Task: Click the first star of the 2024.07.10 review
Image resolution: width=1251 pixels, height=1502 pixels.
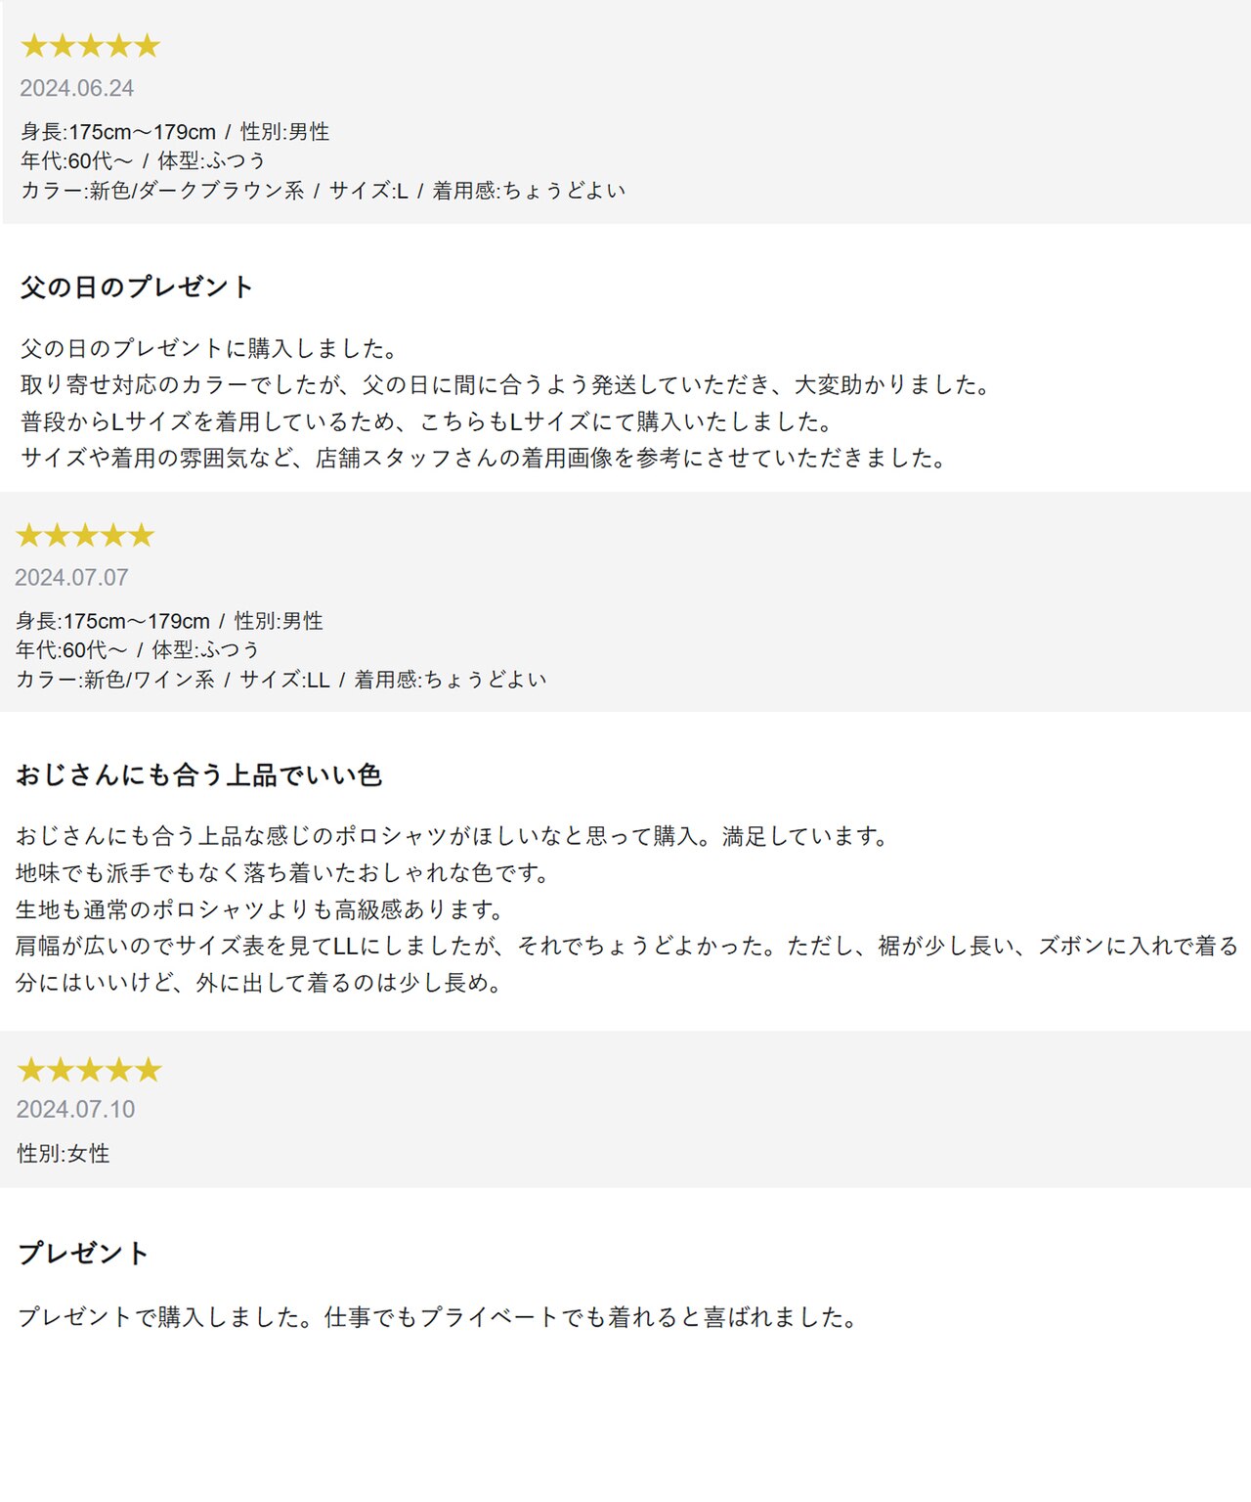Action: click(x=31, y=1070)
